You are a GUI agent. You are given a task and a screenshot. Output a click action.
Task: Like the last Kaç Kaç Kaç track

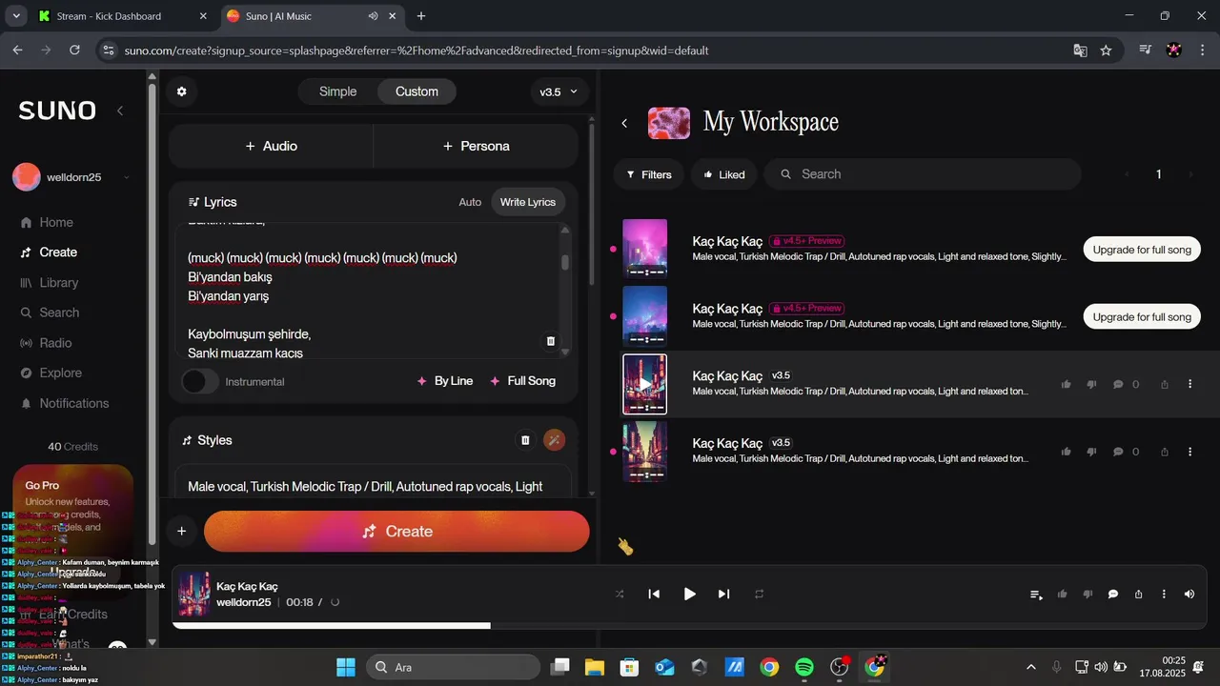[x=1066, y=452]
